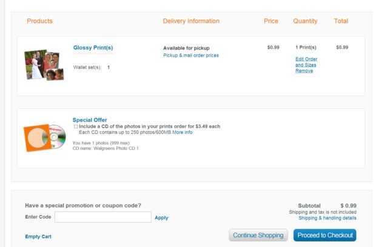Click the Total column header
Image resolution: width=376 pixels, height=247 pixels.
341,21
